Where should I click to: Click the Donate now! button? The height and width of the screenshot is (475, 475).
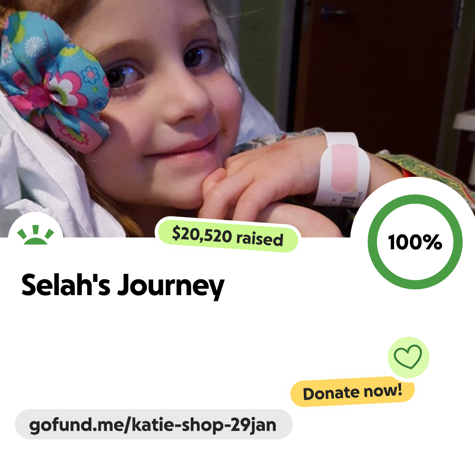coord(353,393)
